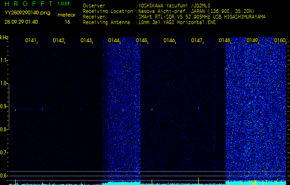Click the yellow detection tick below the 0147 echo
Viewport: 290px width, 185px height.
coord(198,182)
